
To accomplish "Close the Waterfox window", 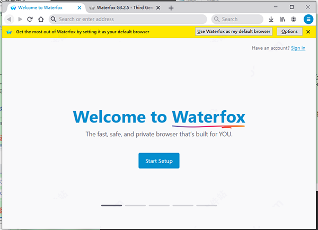I will coord(307,7).
